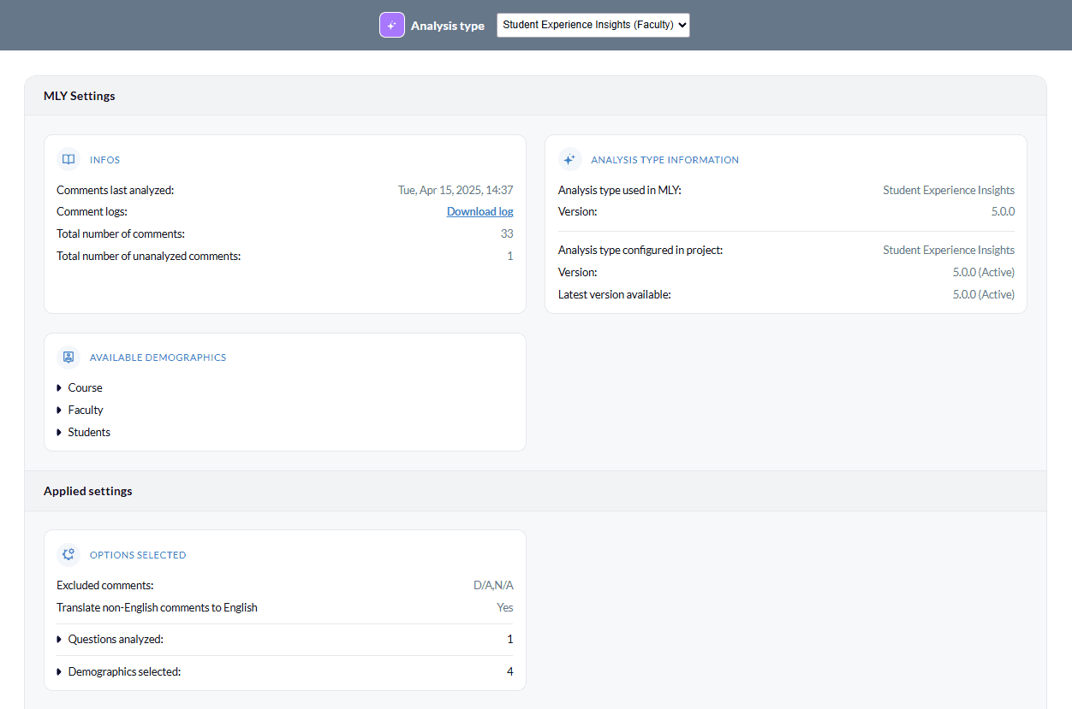Click the Questions analyzed count 1
The width and height of the screenshot is (1072, 709).
coord(510,639)
